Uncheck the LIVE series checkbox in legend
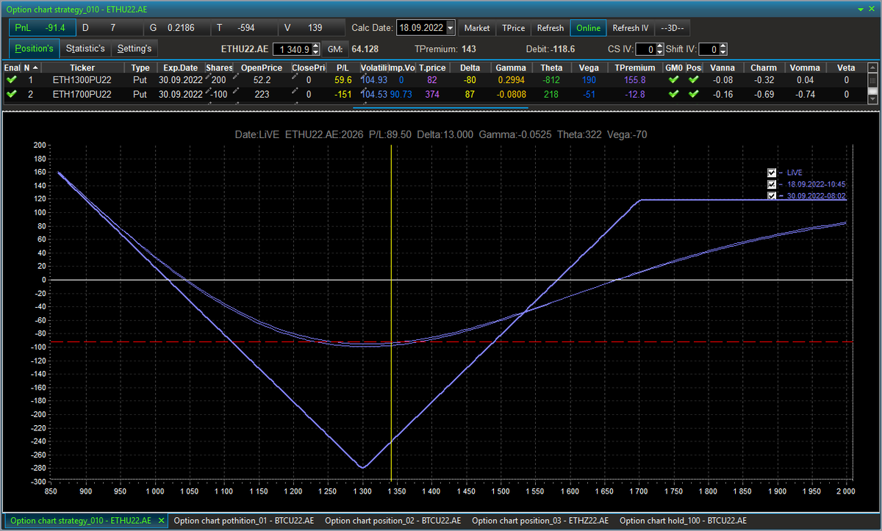 pos(772,173)
